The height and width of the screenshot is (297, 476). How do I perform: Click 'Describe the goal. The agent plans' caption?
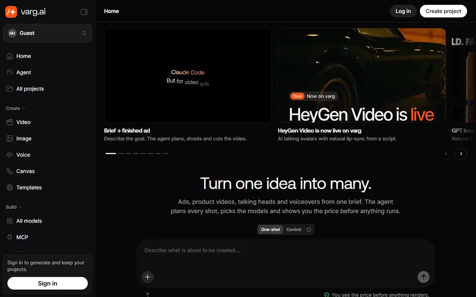click(x=175, y=139)
